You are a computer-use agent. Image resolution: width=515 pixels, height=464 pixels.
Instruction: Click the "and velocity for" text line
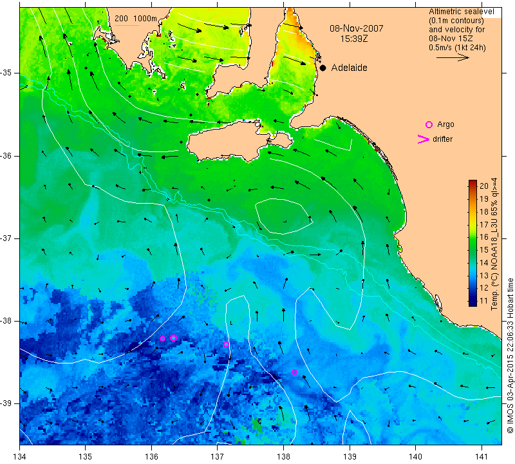pos(457,29)
